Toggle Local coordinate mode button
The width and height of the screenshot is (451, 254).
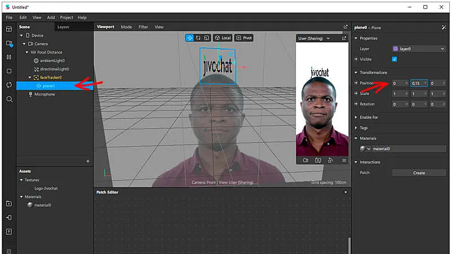coord(223,38)
